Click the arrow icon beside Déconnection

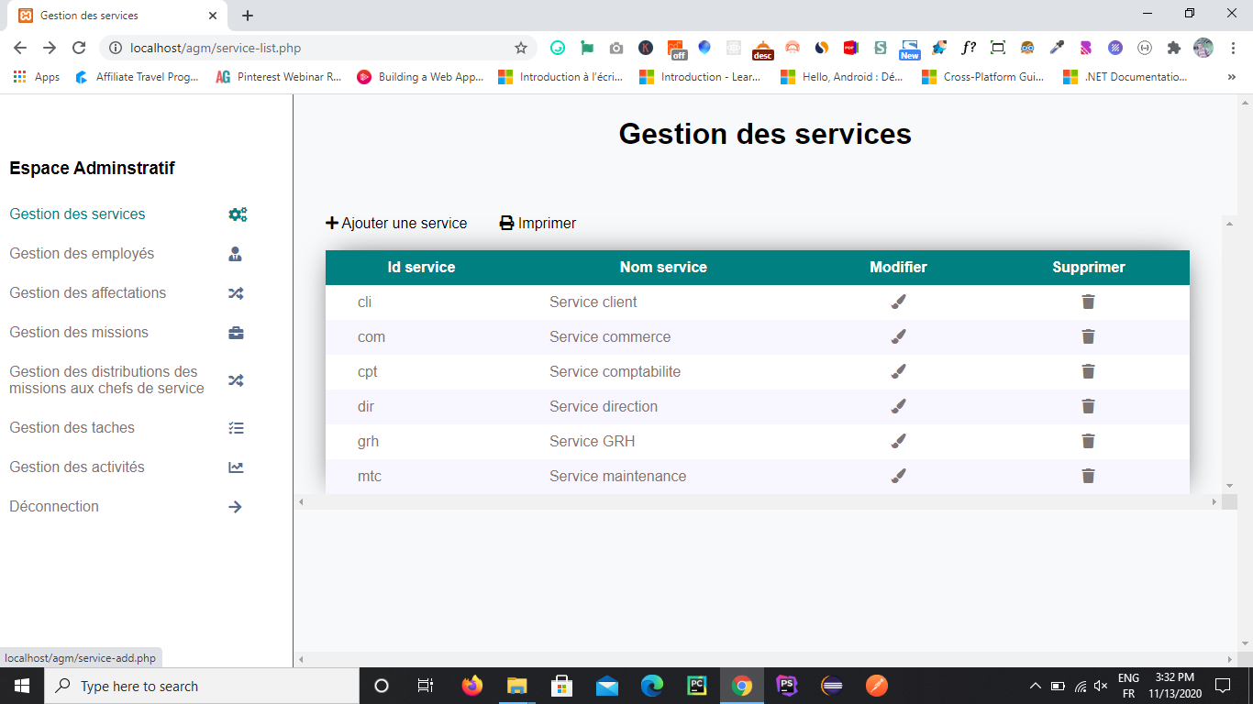click(236, 507)
